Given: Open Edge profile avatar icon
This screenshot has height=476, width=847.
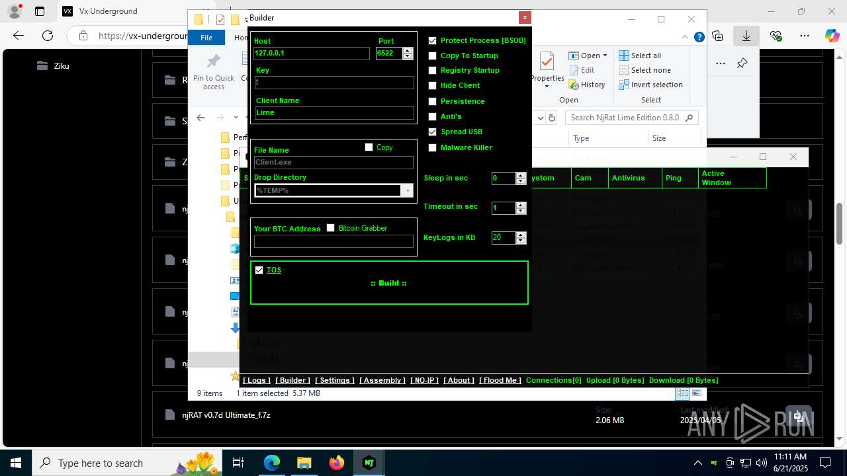Looking at the screenshot, I should [x=14, y=11].
